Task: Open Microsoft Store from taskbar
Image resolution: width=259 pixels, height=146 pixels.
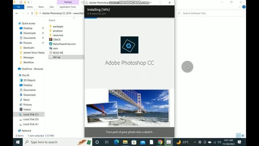Action: pyautogui.click(x=134, y=142)
